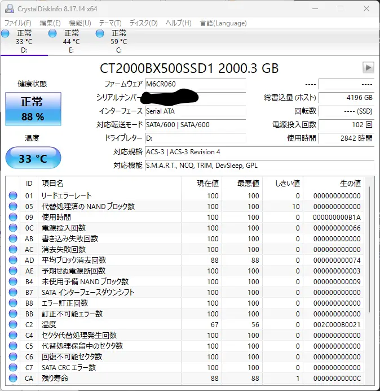Viewport: 380px width, 391px height.
Task: Select the 平均ブロック消去回数 attribute name
Action: click(x=74, y=260)
